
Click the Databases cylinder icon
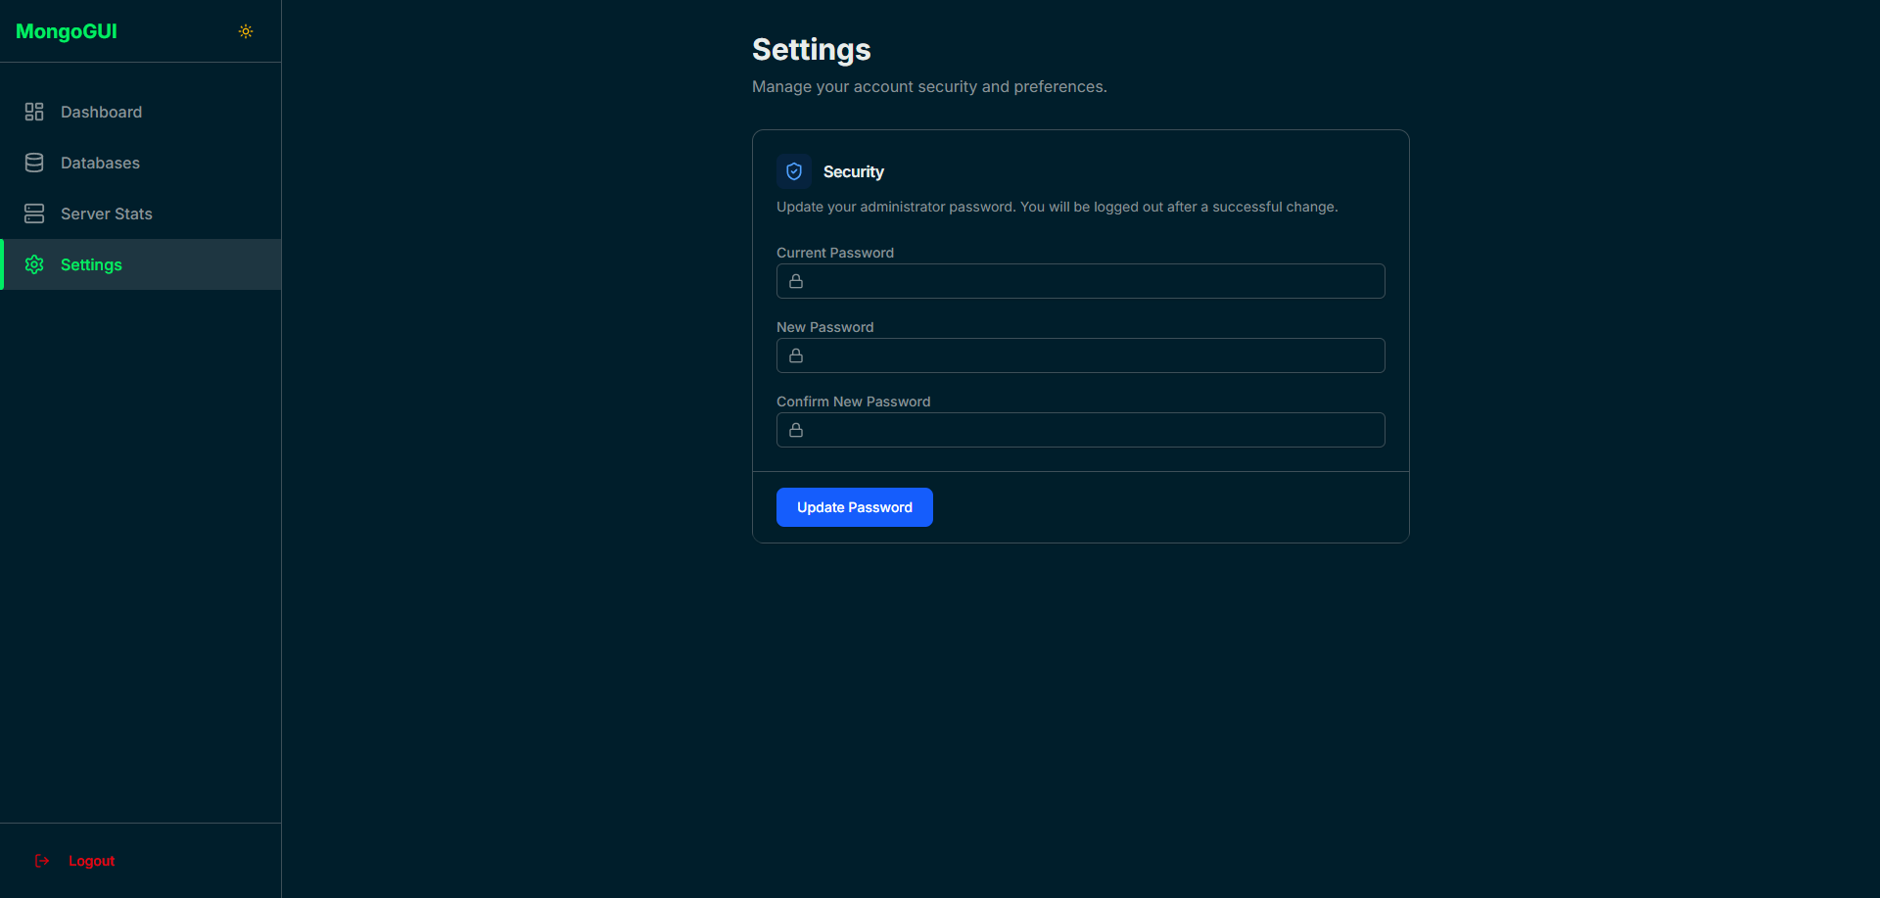click(x=34, y=163)
